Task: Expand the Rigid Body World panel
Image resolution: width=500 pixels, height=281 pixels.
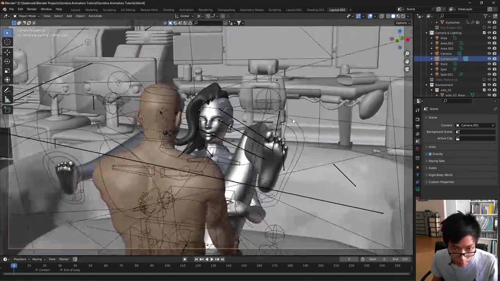Action: 440,175
